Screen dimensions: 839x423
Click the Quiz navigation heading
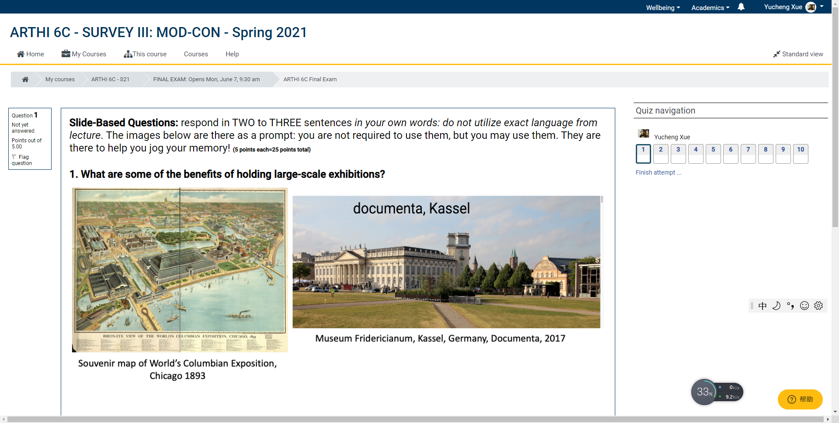[x=666, y=110]
